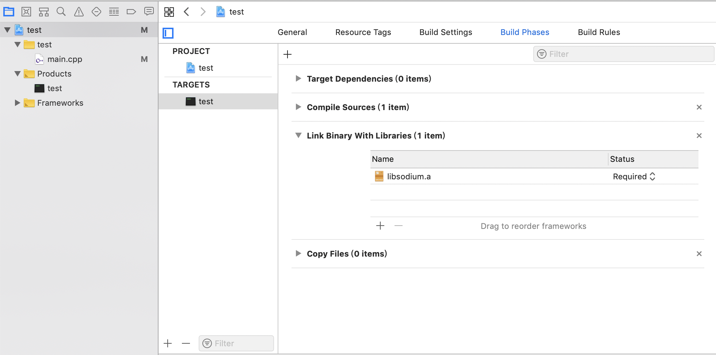Viewport: 716px width, 355px height.
Task: Switch to the General tab
Action: coord(292,32)
